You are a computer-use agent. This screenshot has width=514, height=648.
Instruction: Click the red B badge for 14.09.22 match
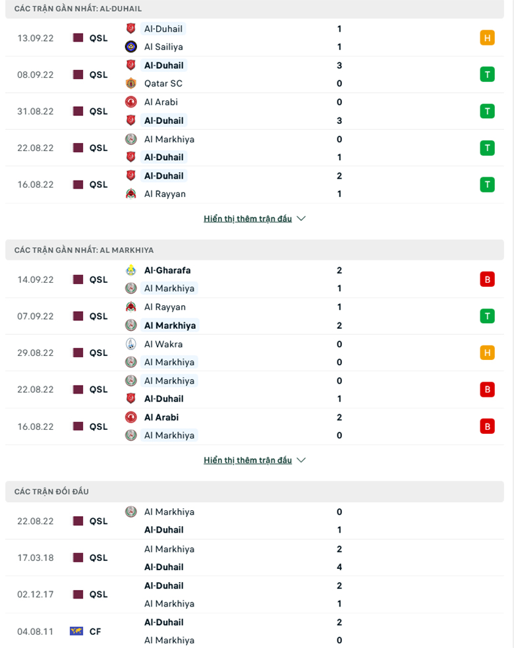[487, 280]
